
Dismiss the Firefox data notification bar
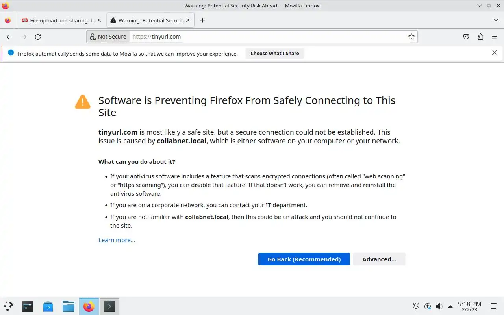tap(495, 53)
